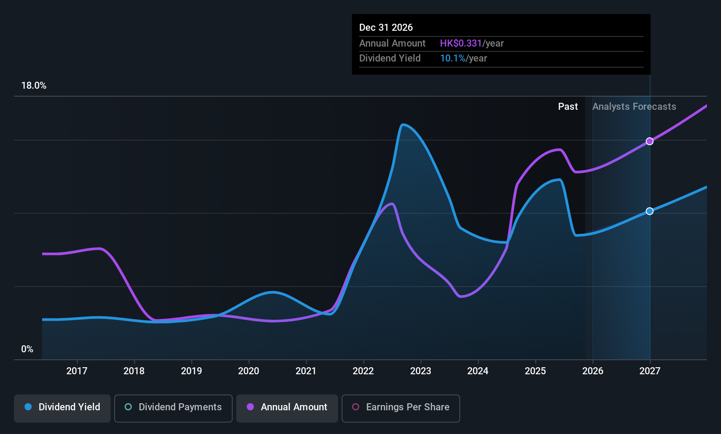
Task: Click the purple Annual Amount legend dot
Action: (250, 407)
